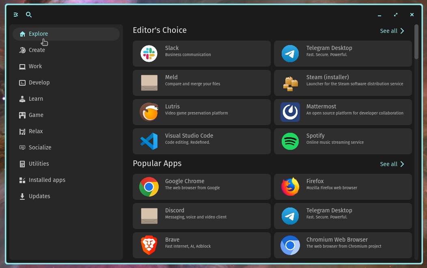427x268 pixels.
Task: Open Visual Studio Code app name
Action: tap(189, 136)
